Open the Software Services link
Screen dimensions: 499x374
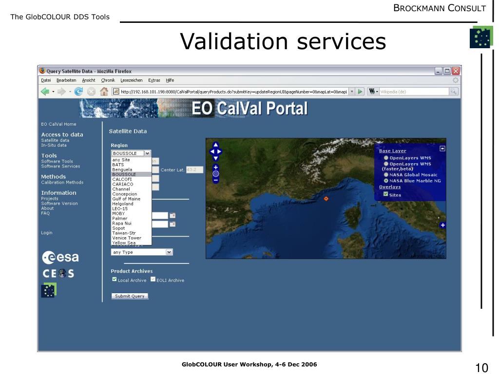click(60, 166)
